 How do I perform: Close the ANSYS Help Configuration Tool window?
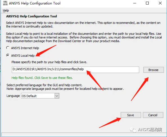coord(160,3)
